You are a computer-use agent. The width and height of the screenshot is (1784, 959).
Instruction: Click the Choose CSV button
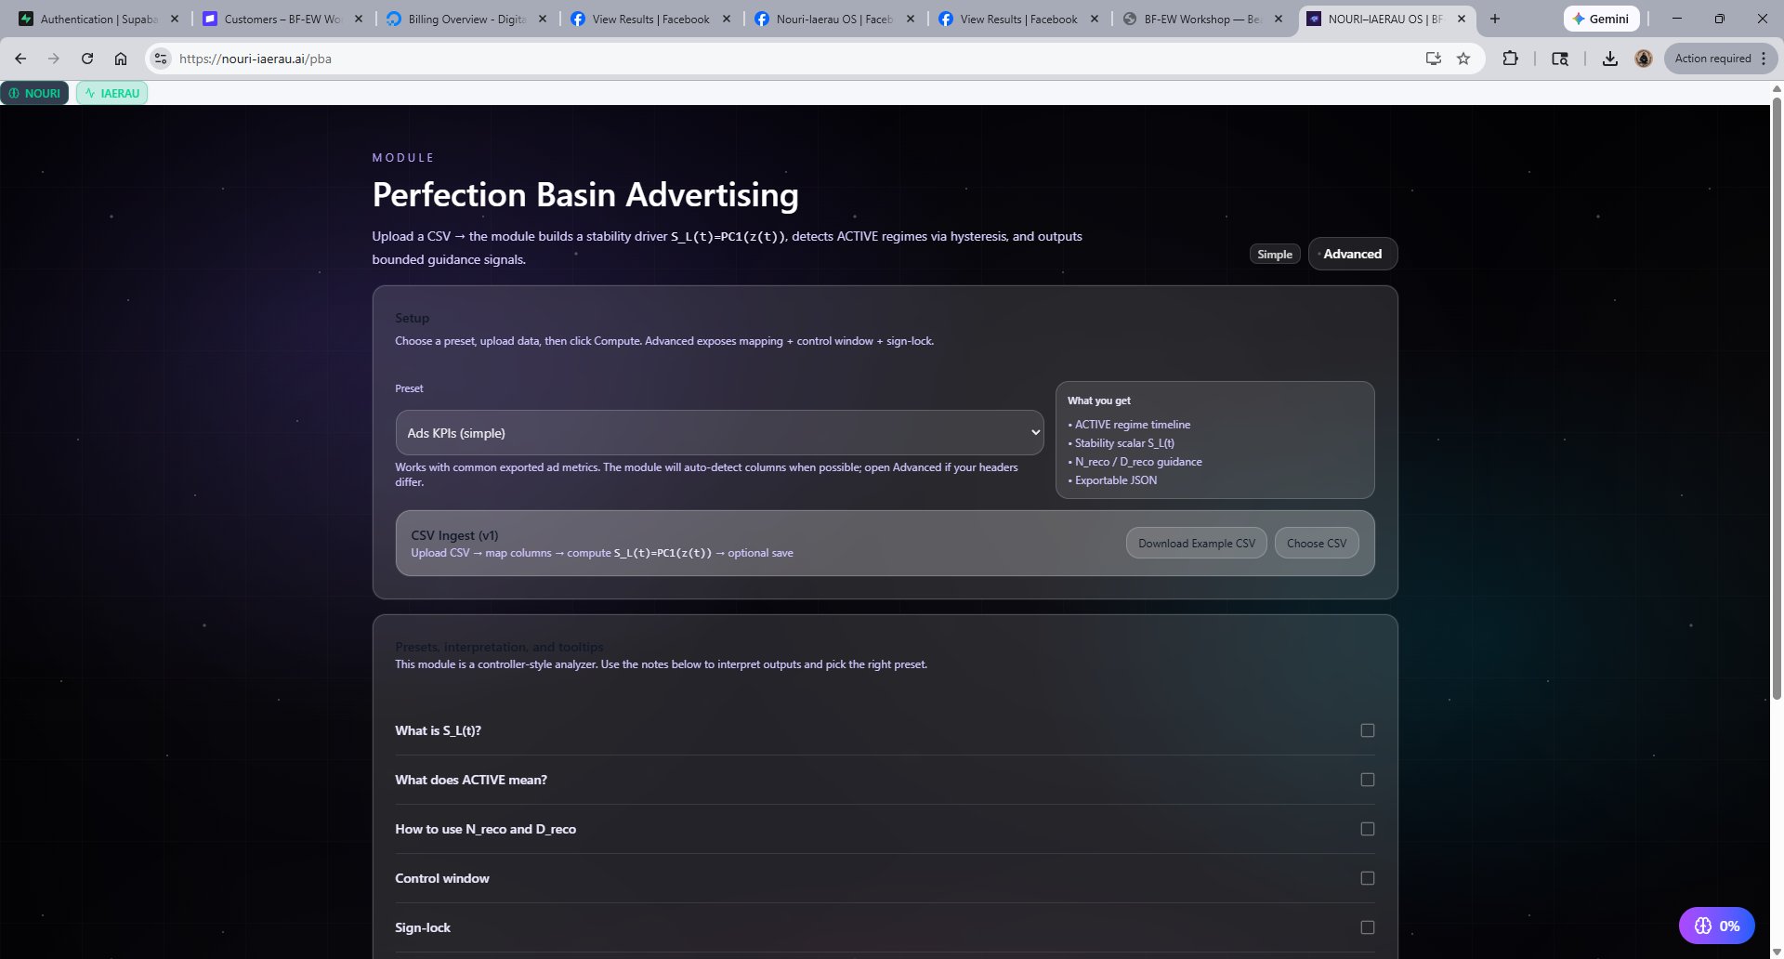(x=1316, y=543)
